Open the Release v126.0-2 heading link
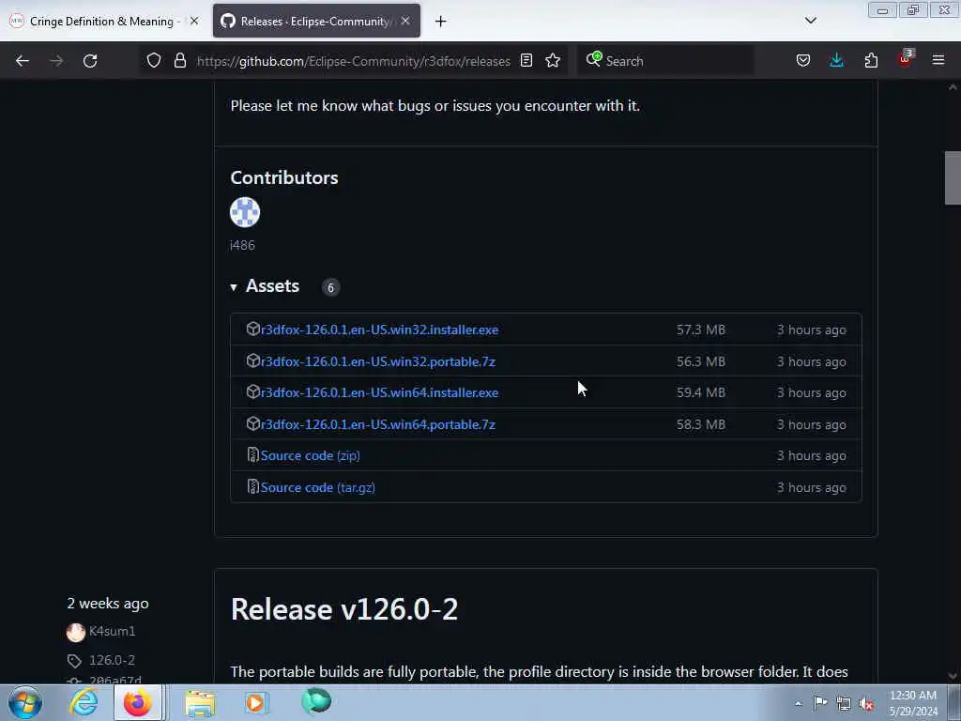This screenshot has width=961, height=721. [x=343, y=609]
